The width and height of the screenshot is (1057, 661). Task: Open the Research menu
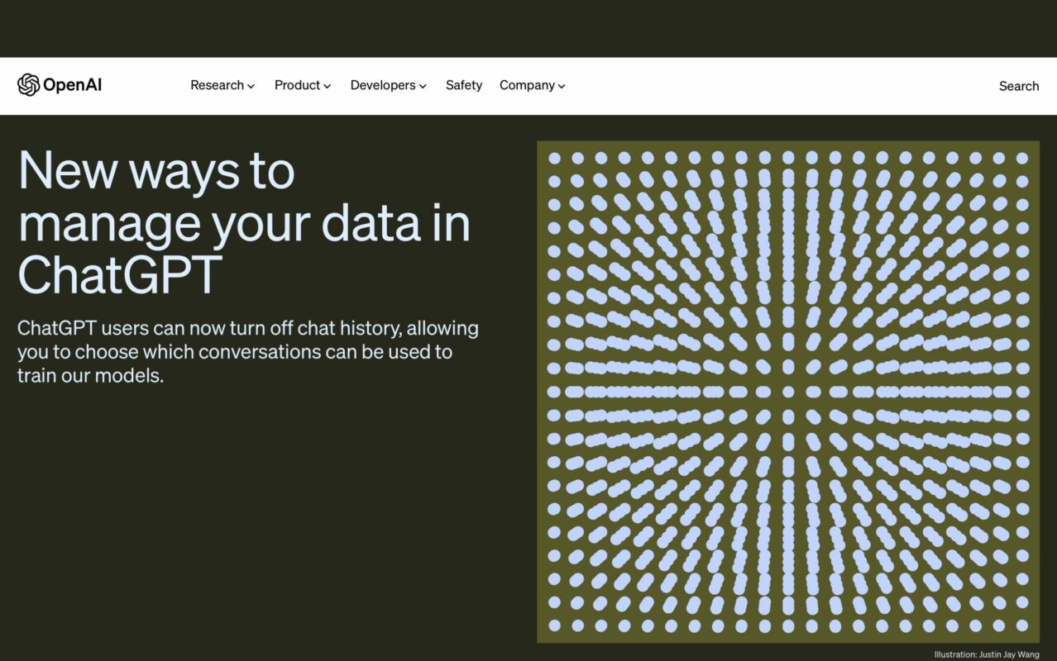click(222, 85)
